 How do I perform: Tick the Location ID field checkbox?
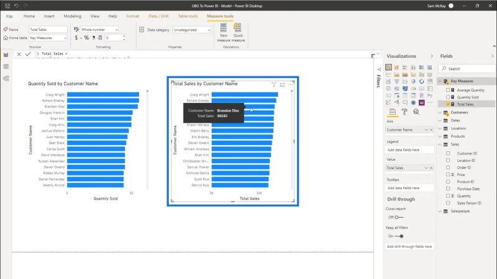pos(448,161)
